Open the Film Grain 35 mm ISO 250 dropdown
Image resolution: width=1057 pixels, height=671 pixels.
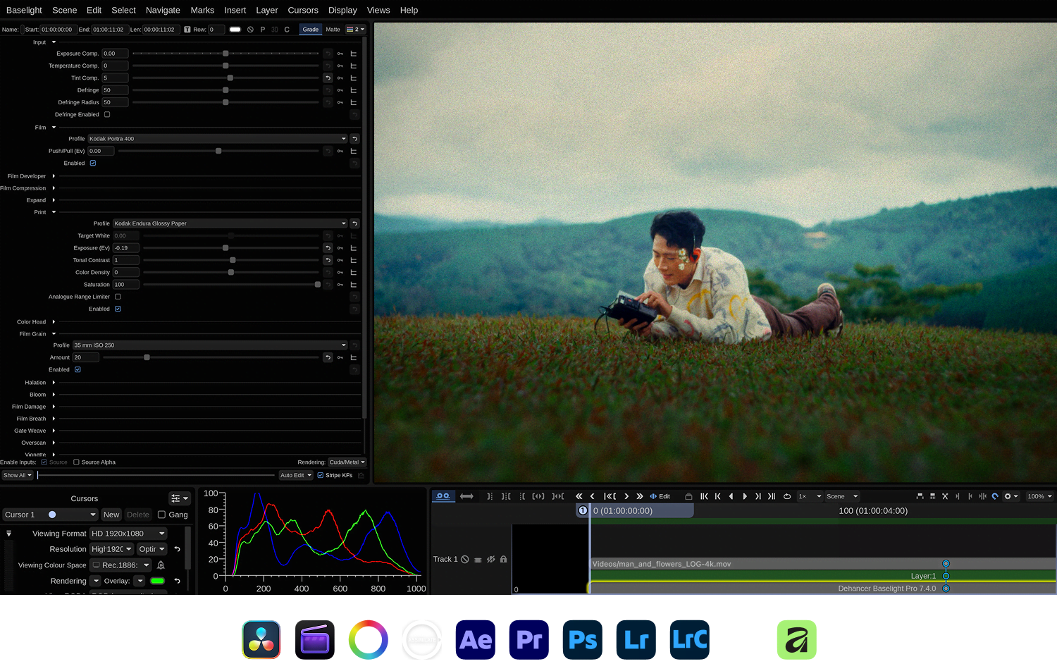tap(210, 345)
